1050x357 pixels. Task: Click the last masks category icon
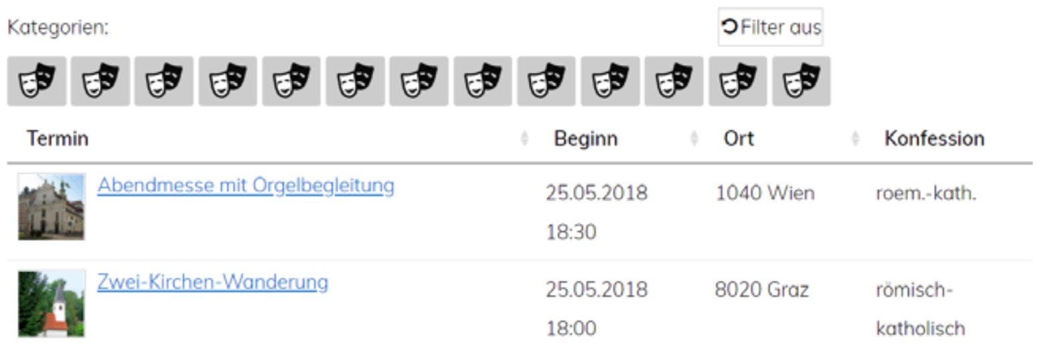tap(802, 81)
